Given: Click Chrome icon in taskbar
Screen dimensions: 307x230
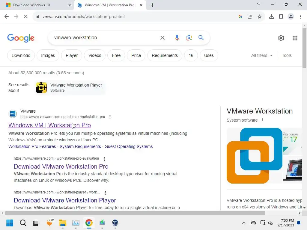Looking at the screenshot, I should (89, 223).
